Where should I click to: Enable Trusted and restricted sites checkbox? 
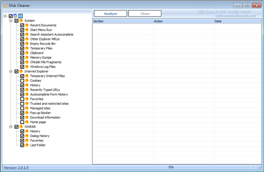point(22,104)
